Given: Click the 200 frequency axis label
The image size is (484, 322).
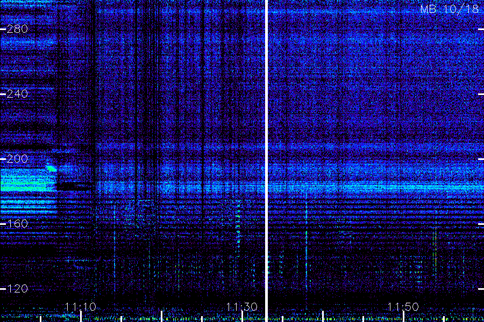Looking at the screenshot, I should (x=17, y=159).
